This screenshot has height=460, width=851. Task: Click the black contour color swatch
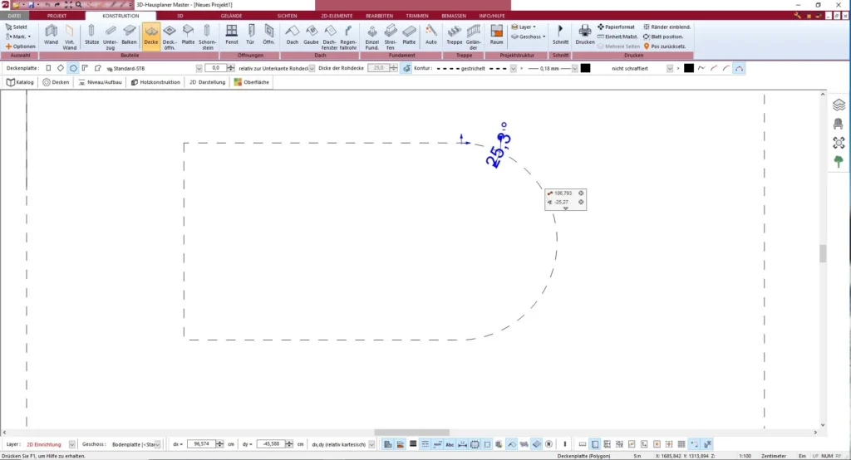click(x=585, y=68)
